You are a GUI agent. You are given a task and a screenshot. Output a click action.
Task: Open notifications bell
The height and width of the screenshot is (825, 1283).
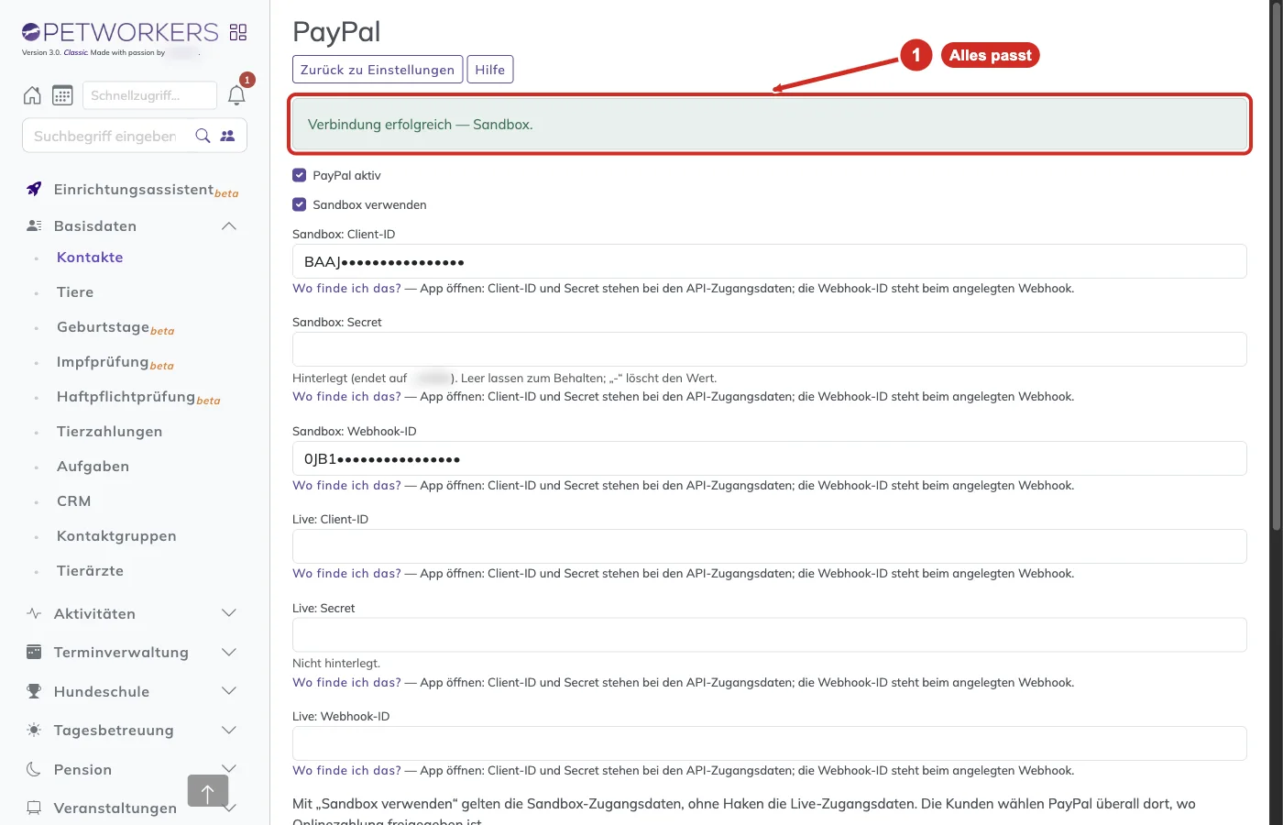(236, 95)
